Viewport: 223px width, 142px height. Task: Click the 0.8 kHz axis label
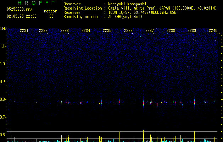click(x=3, y=99)
